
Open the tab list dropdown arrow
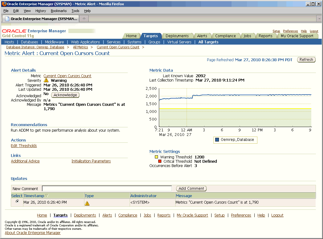point(319,19)
